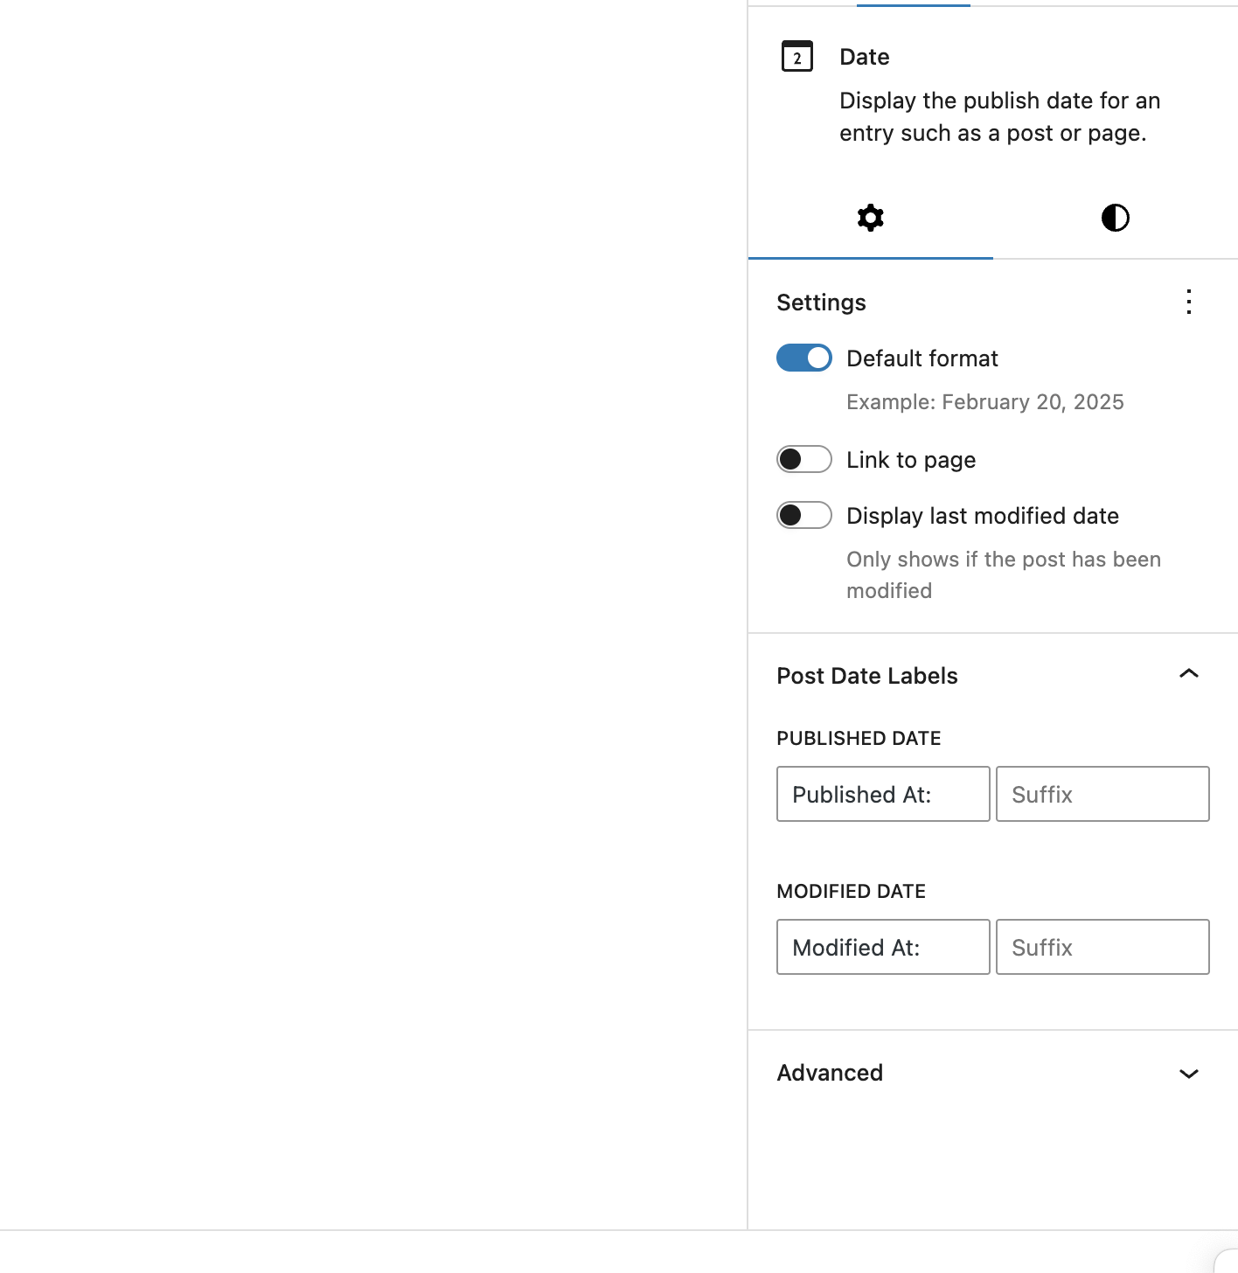Click the MODIFIED DATE label
Screen dimensions: 1238x1273
[851, 891]
